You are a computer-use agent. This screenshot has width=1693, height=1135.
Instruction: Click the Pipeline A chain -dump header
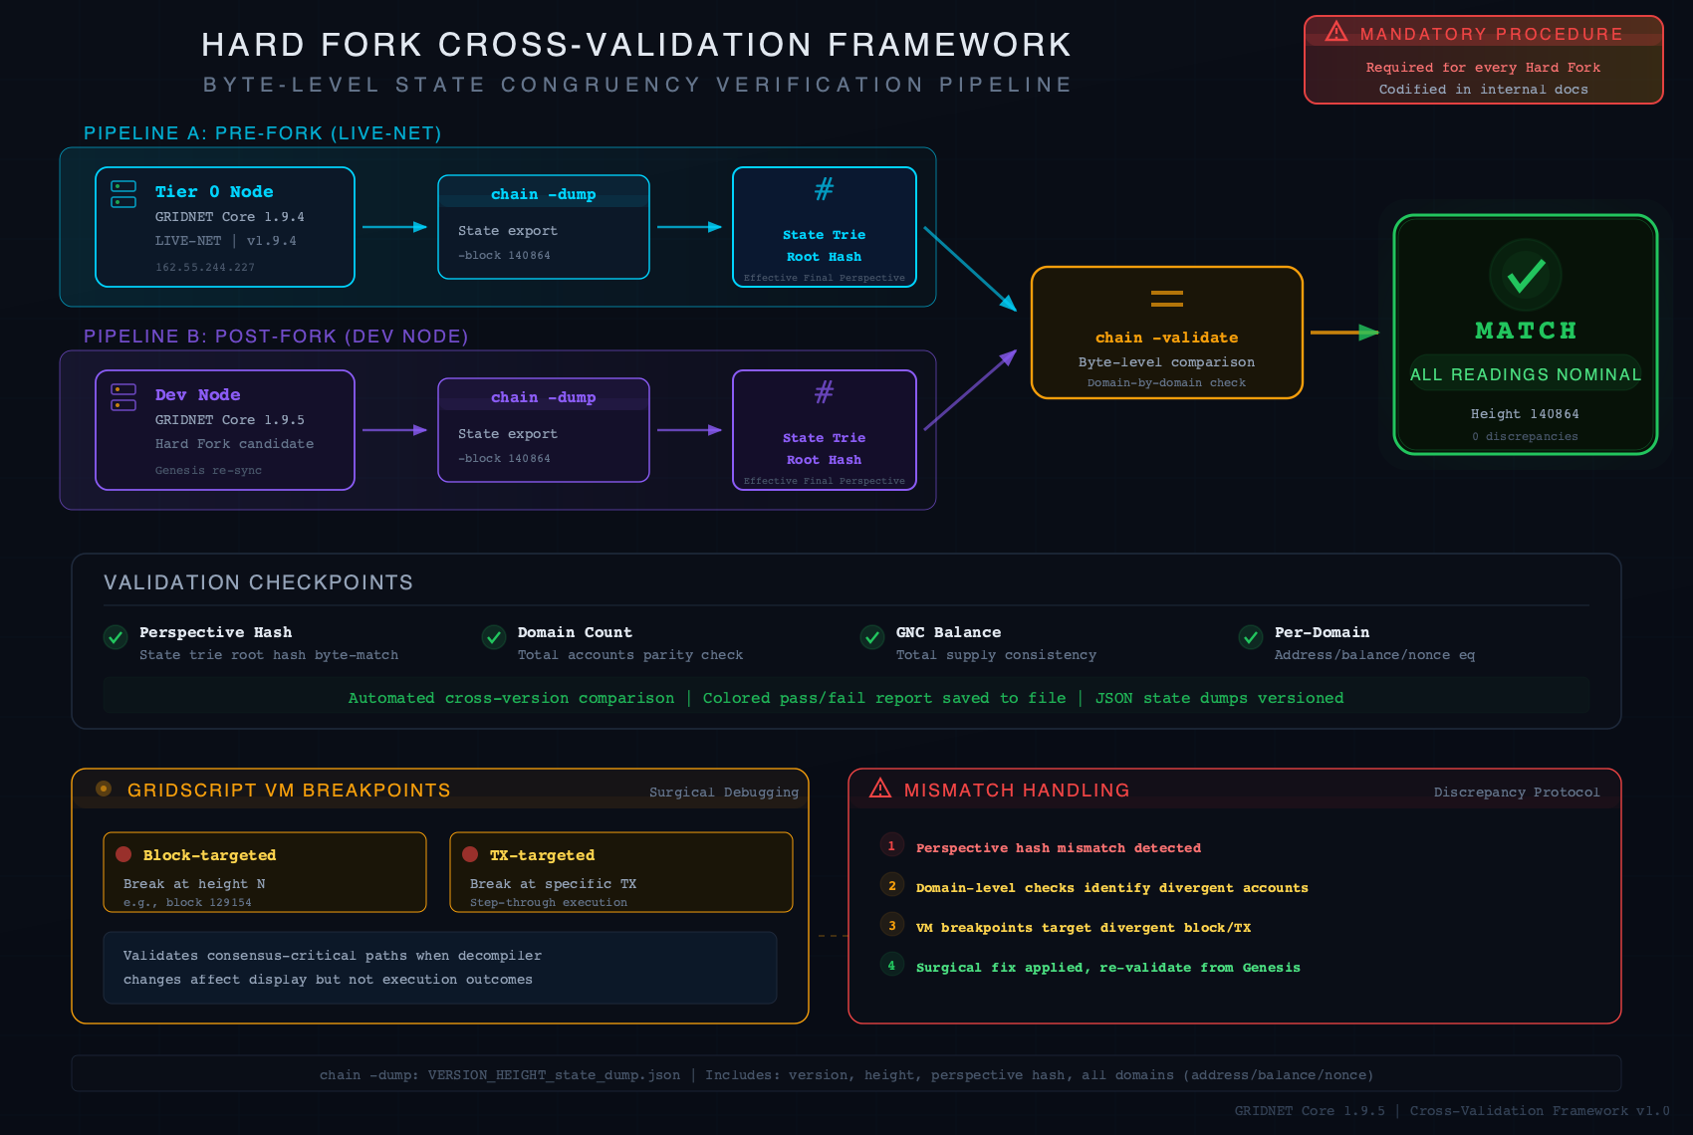544,194
